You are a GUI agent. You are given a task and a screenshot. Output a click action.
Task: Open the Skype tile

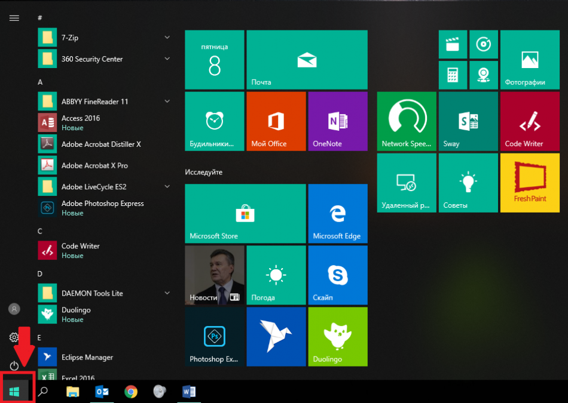click(x=337, y=275)
